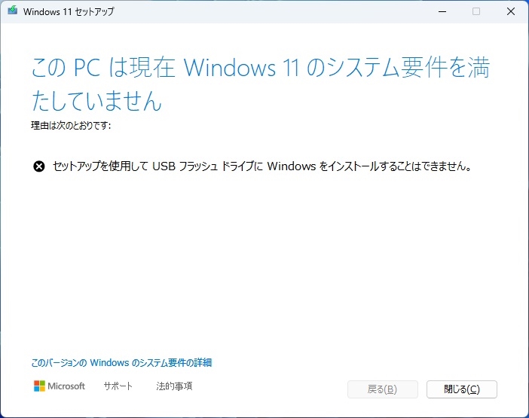Viewport: 529px width, 418px height.
Task: Open このバージョンの Windows のシステム要件の詳細 link
Action: (x=121, y=363)
